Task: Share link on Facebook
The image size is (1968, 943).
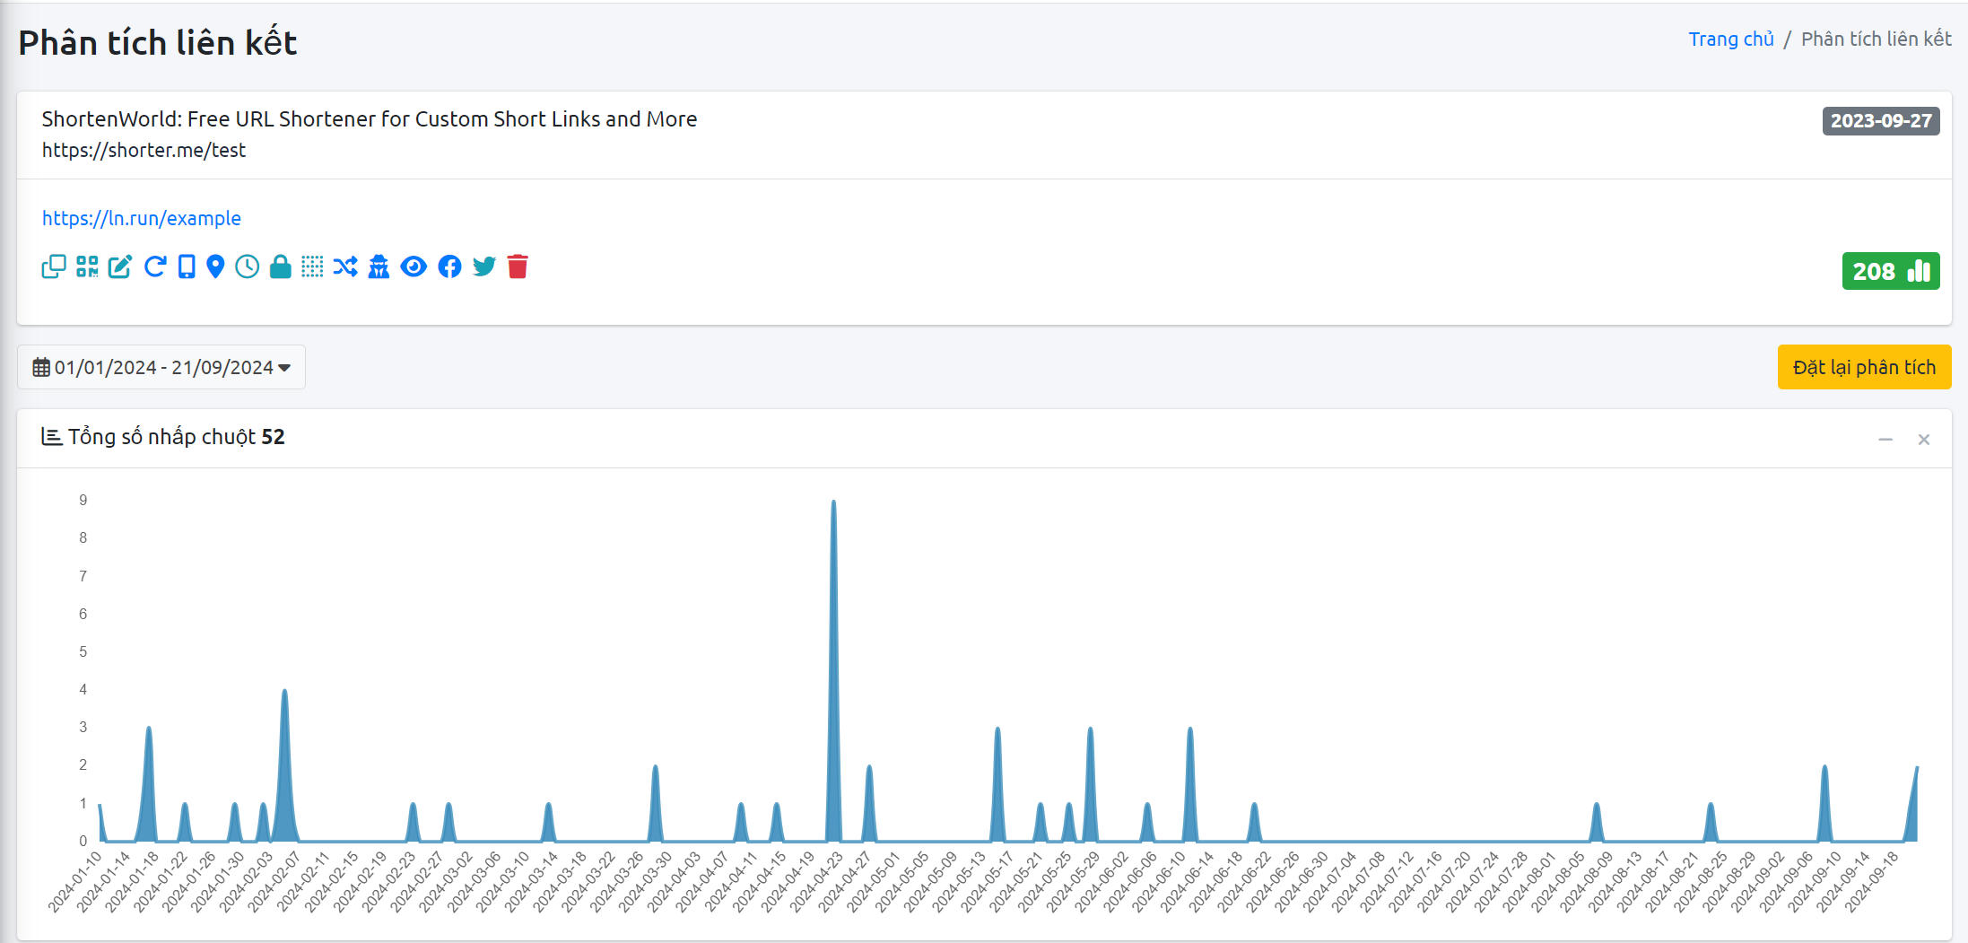Action: 449,266
